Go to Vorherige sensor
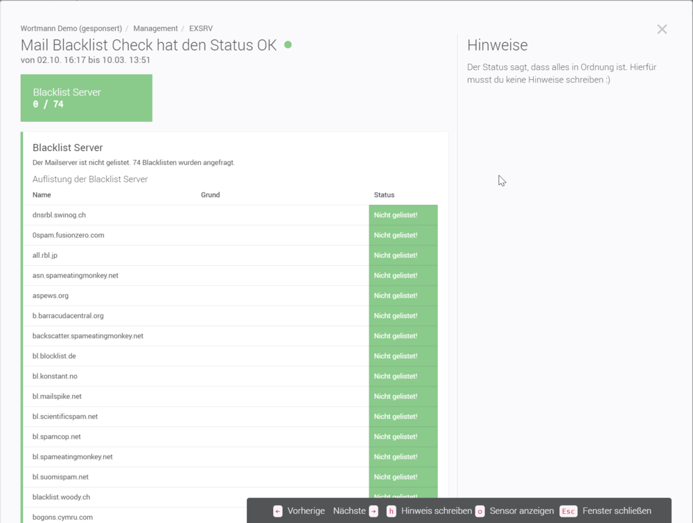 point(306,511)
